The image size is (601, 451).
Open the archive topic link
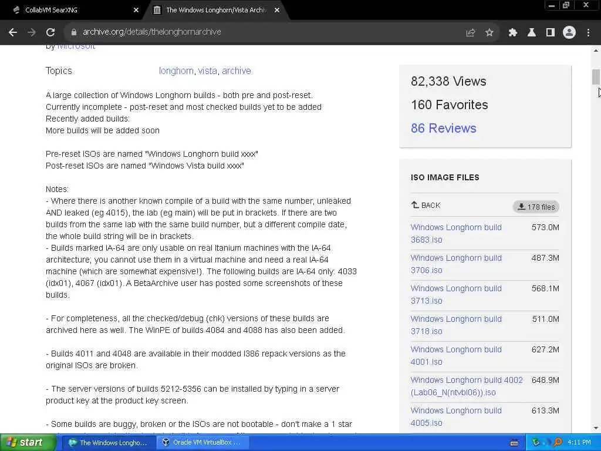pos(236,71)
